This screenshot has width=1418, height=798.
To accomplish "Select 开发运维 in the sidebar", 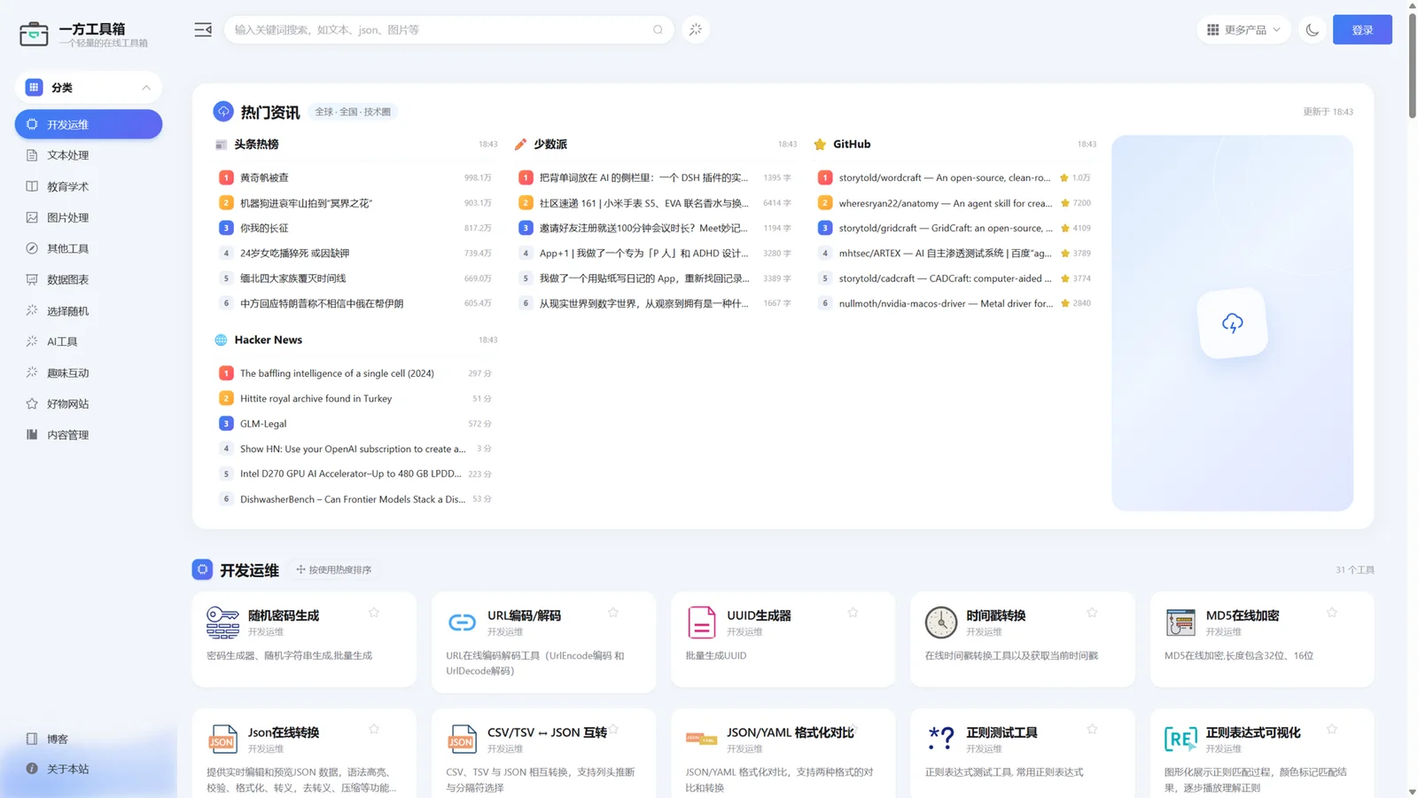I will tap(89, 124).
